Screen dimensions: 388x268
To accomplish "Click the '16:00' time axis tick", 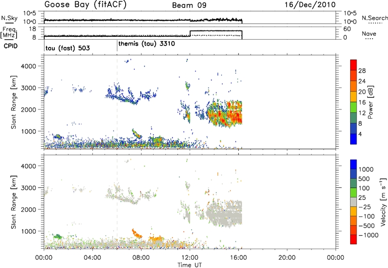I will click(238, 258).
